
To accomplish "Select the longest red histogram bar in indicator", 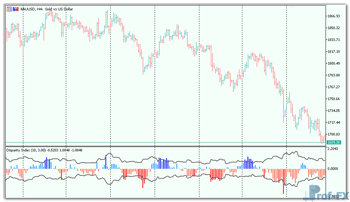I will coord(284,181).
